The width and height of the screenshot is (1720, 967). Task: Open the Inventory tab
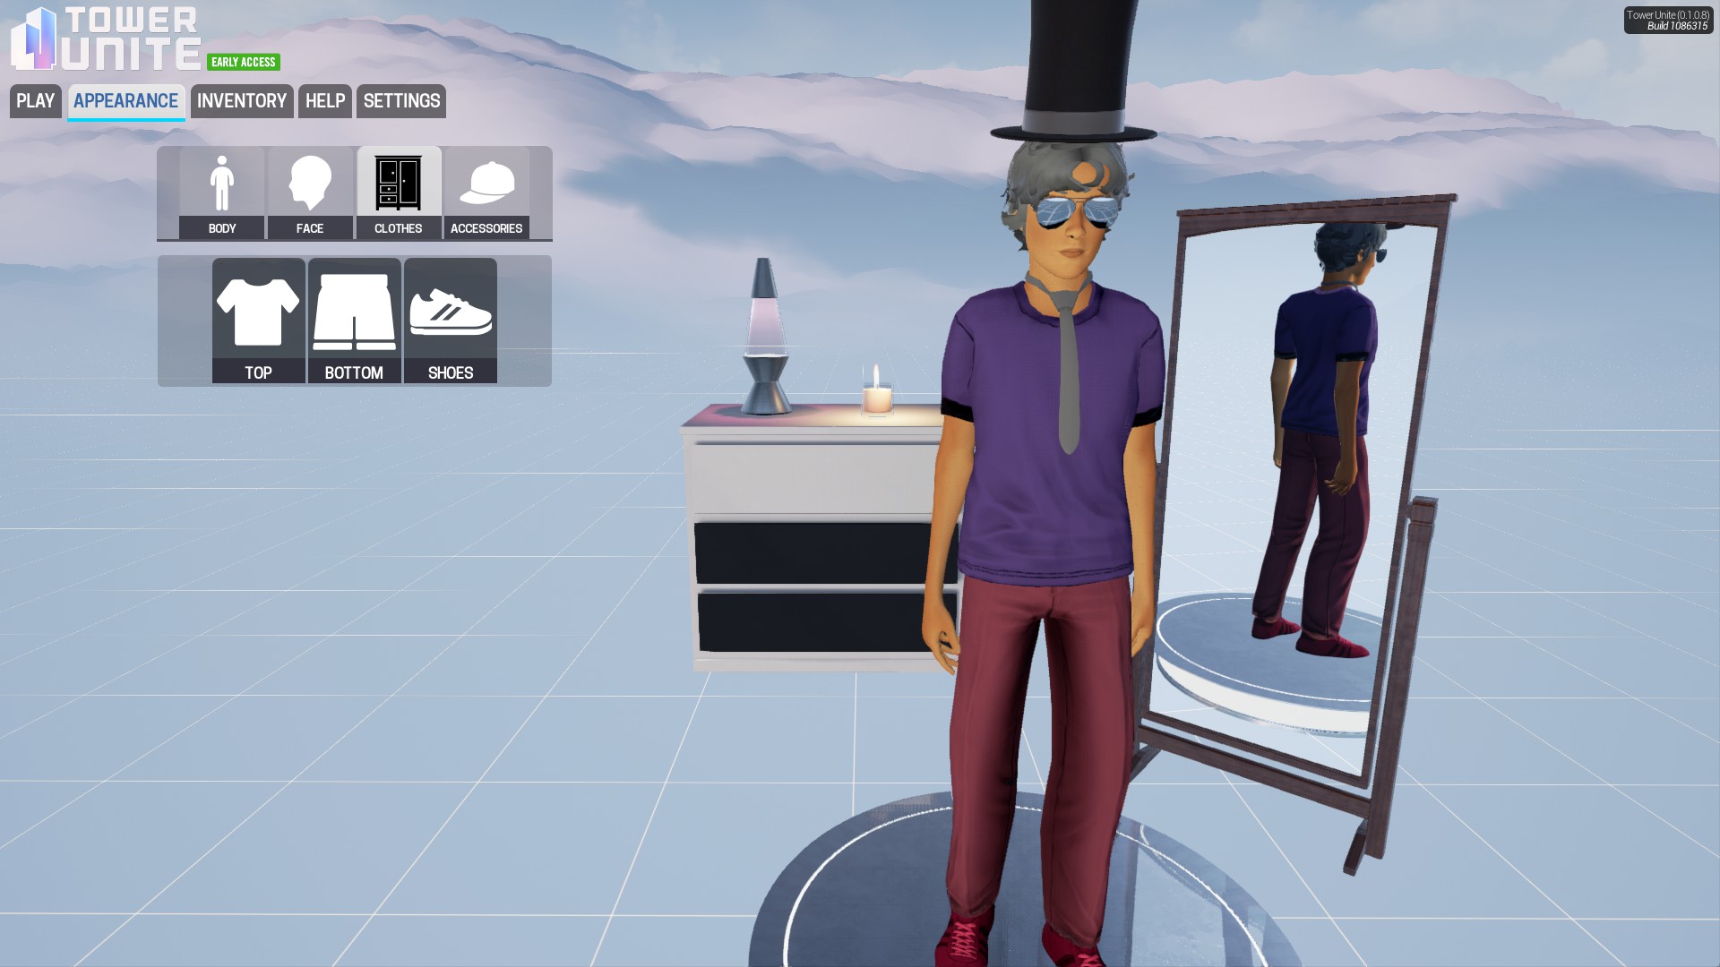242,101
